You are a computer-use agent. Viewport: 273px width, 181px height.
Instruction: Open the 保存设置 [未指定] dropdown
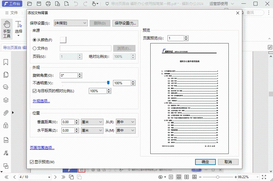click(71, 23)
